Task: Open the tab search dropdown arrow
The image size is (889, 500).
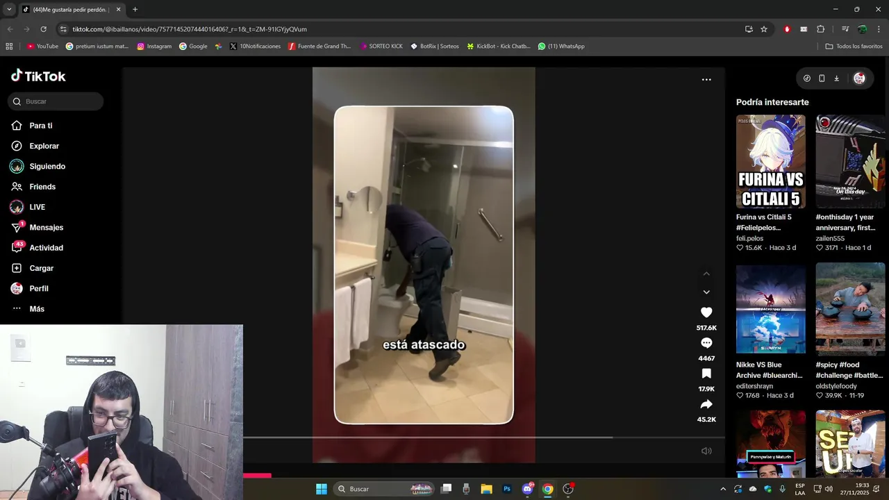Action: pos(9,10)
